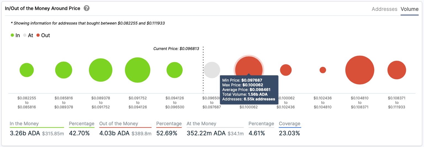Image resolution: width=424 pixels, height=147 pixels.
Task: Toggle the green In legend item
Action: point(15,35)
